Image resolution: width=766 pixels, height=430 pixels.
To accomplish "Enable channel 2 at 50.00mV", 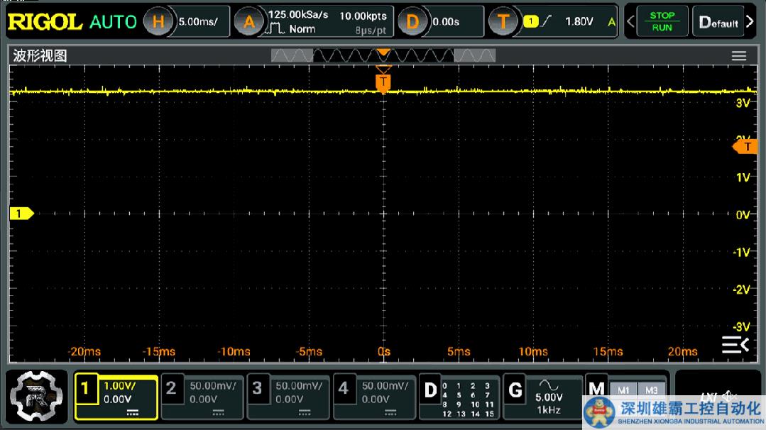I will [x=172, y=389].
